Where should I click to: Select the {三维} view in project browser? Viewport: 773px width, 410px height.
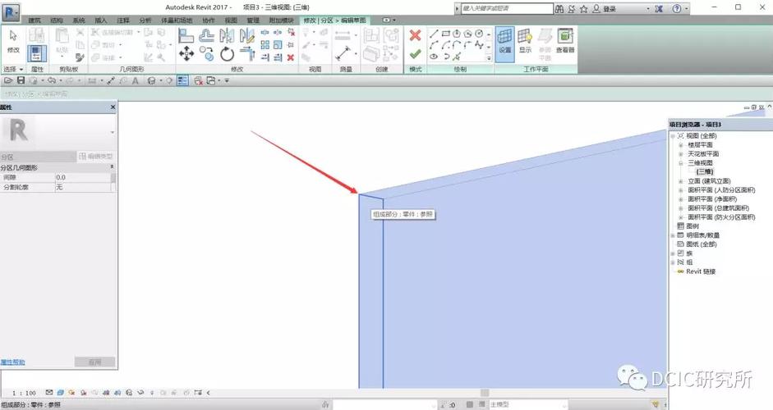click(x=705, y=171)
